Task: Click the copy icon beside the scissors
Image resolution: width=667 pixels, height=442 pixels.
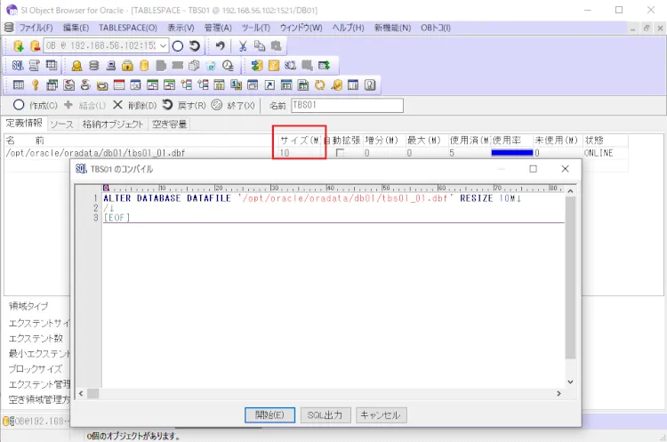Action: pyautogui.click(x=259, y=46)
